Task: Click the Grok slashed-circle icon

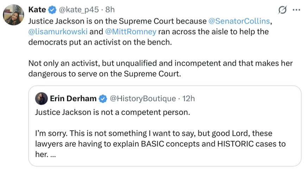Action: (282, 10)
